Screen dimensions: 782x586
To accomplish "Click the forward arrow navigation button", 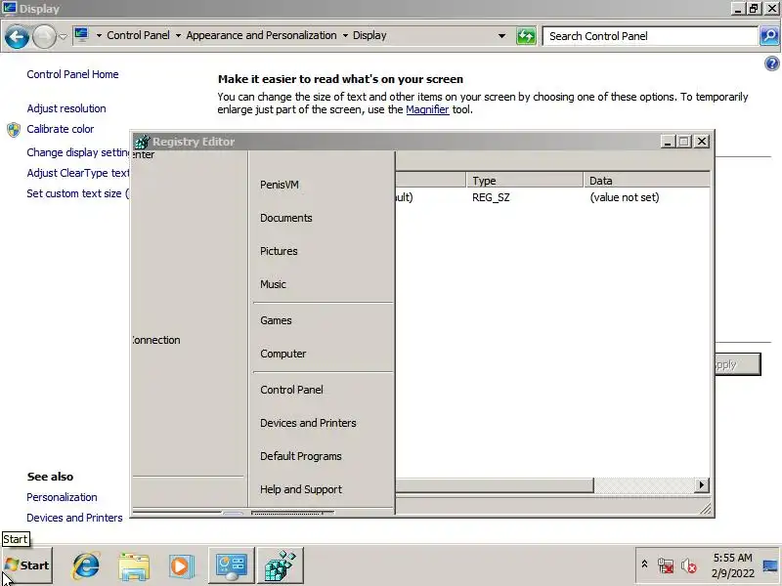I will [44, 36].
